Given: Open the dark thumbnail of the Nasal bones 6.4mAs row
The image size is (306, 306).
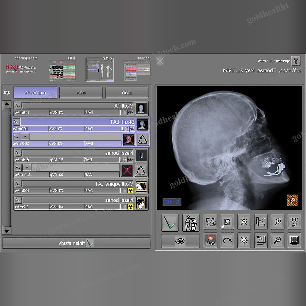Looking at the screenshot, I should pos(141,155).
